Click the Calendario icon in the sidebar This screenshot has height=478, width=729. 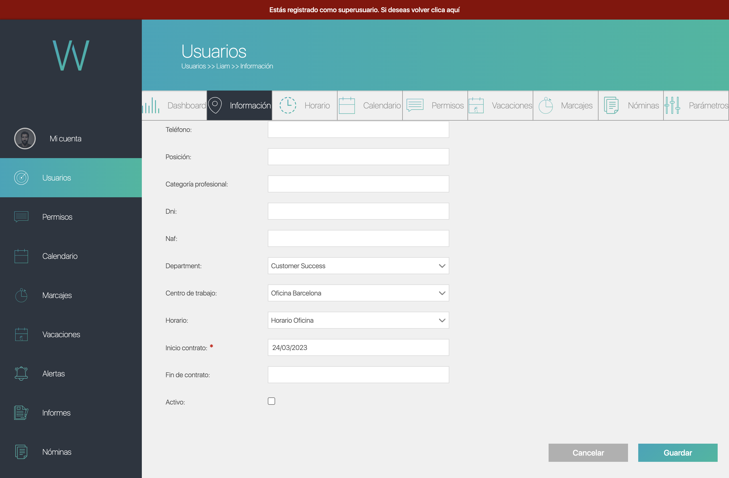click(x=21, y=256)
